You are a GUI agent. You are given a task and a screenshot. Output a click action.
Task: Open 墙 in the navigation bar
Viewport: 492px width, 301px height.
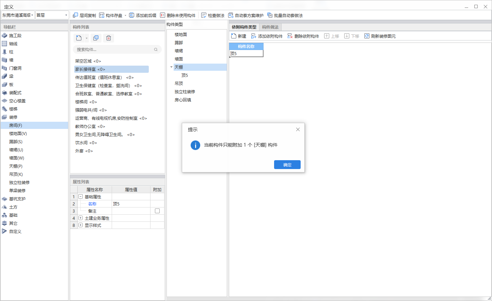(x=11, y=60)
